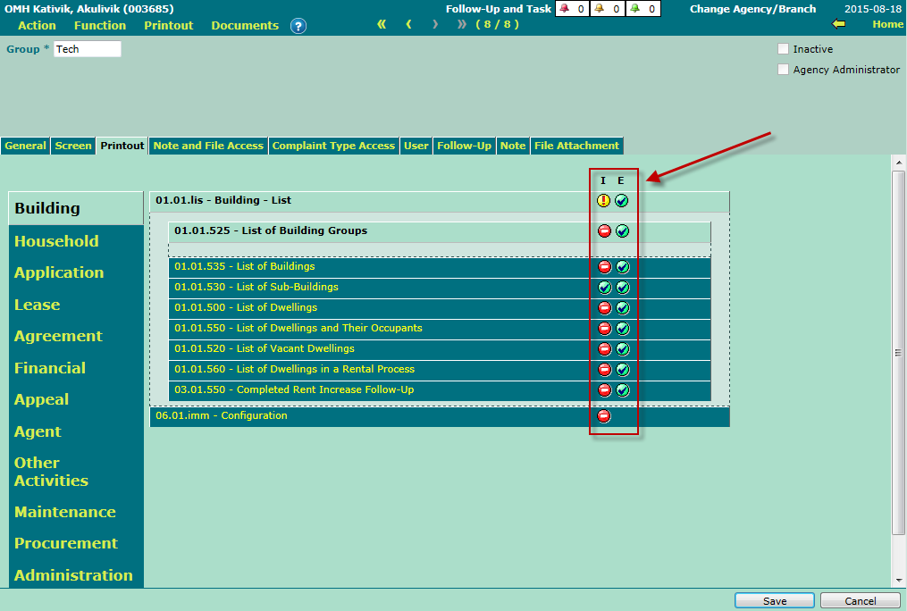
Task: Open the Function dropdown menu
Action: coord(100,26)
